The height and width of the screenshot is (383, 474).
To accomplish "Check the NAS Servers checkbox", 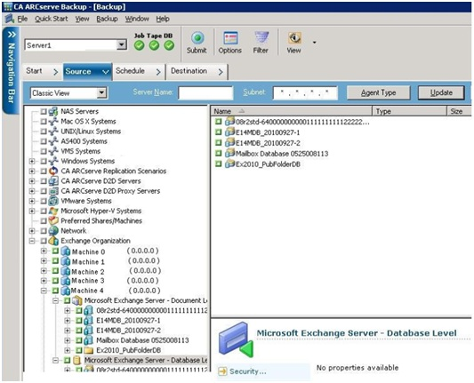I will (44, 111).
